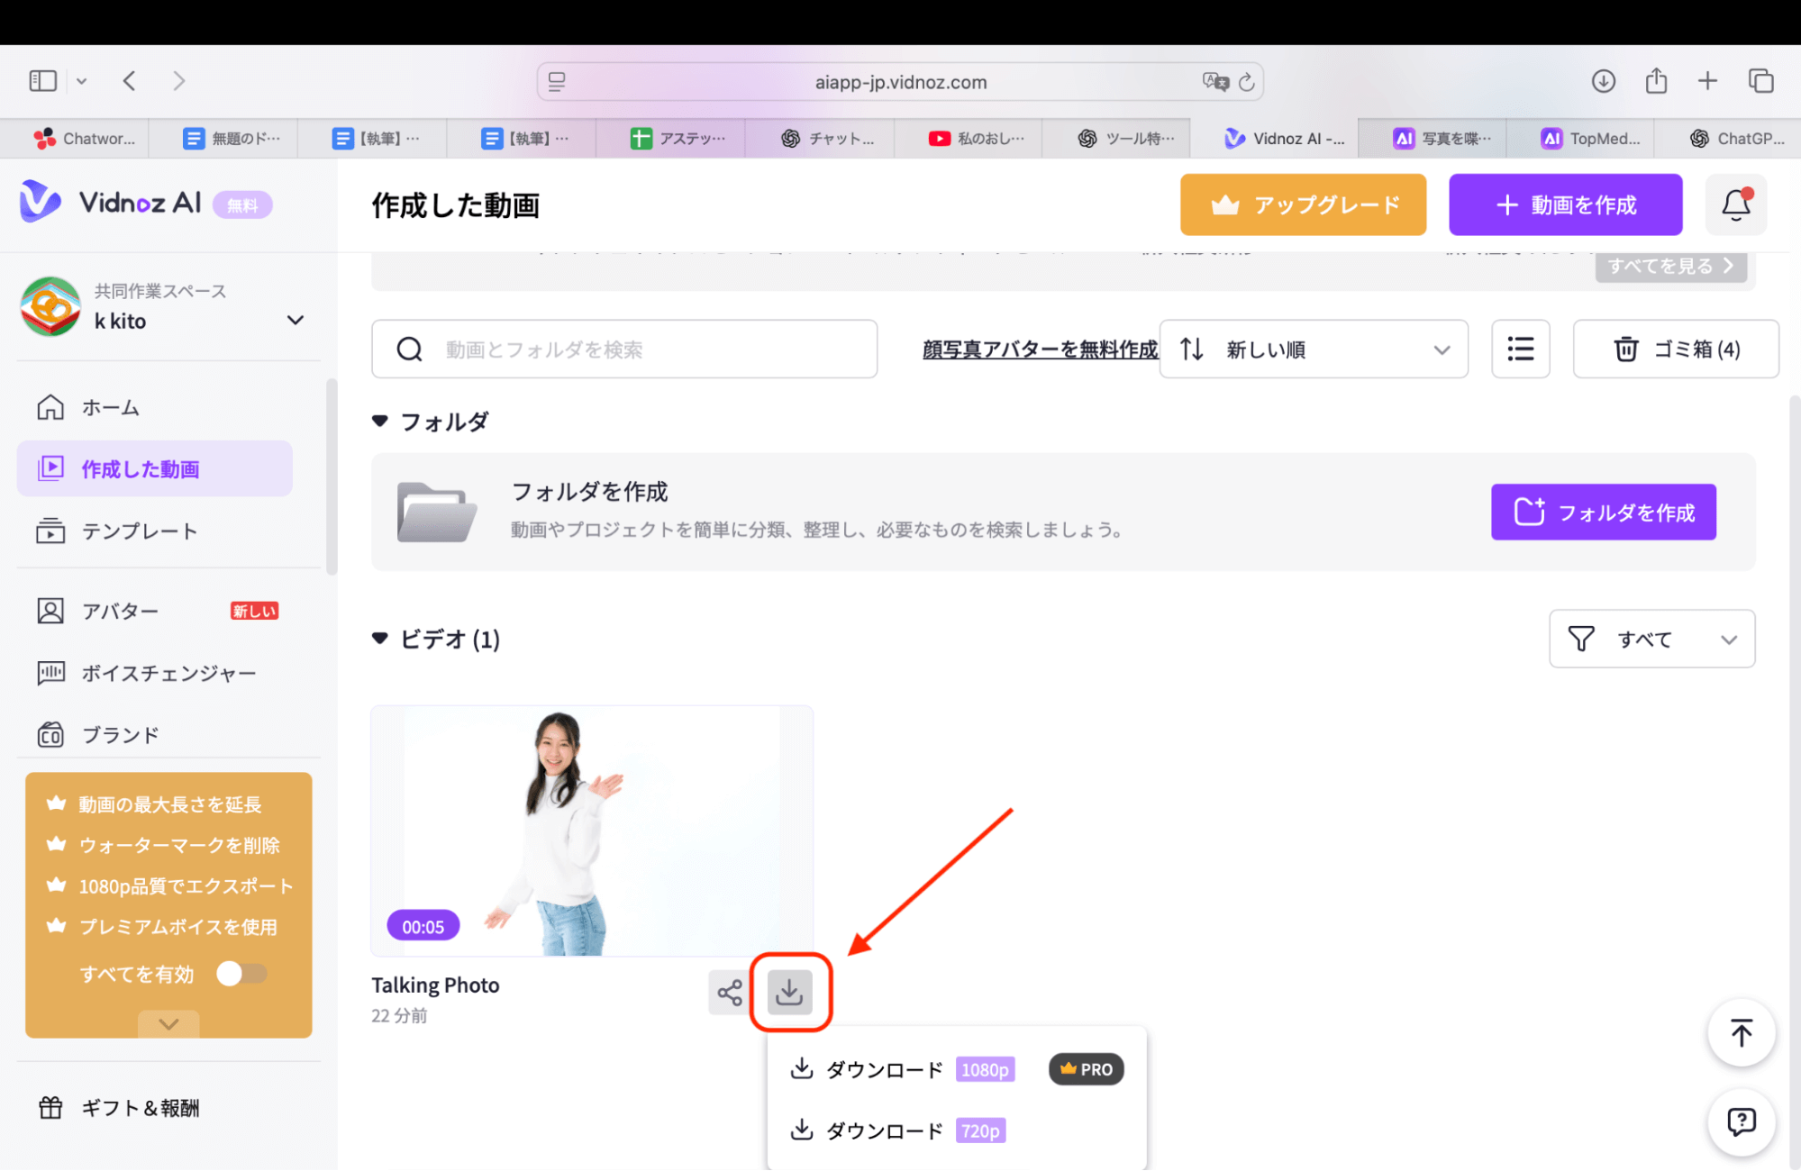Open the 新しい順 sort dropdown
The image size is (1801, 1171).
pyautogui.click(x=1313, y=349)
